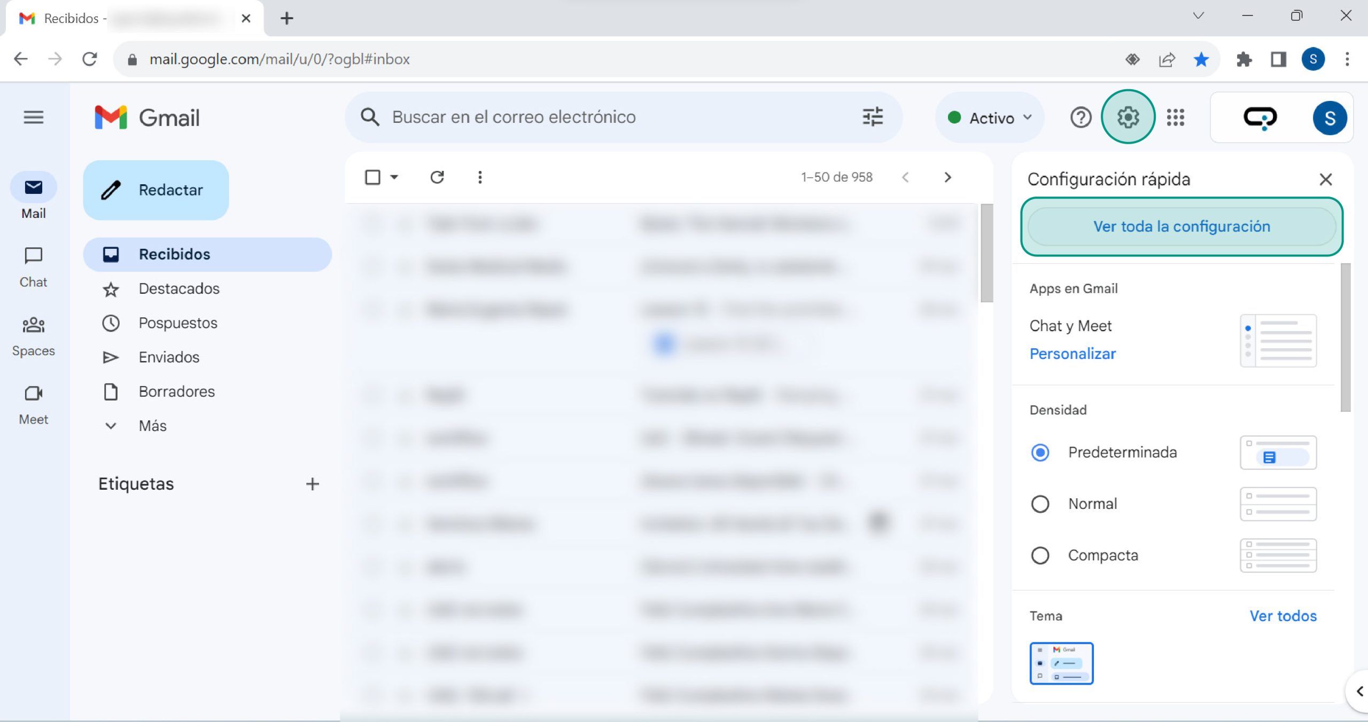Select the Compacta density option
Screen dimensions: 1368x722
coord(1040,555)
